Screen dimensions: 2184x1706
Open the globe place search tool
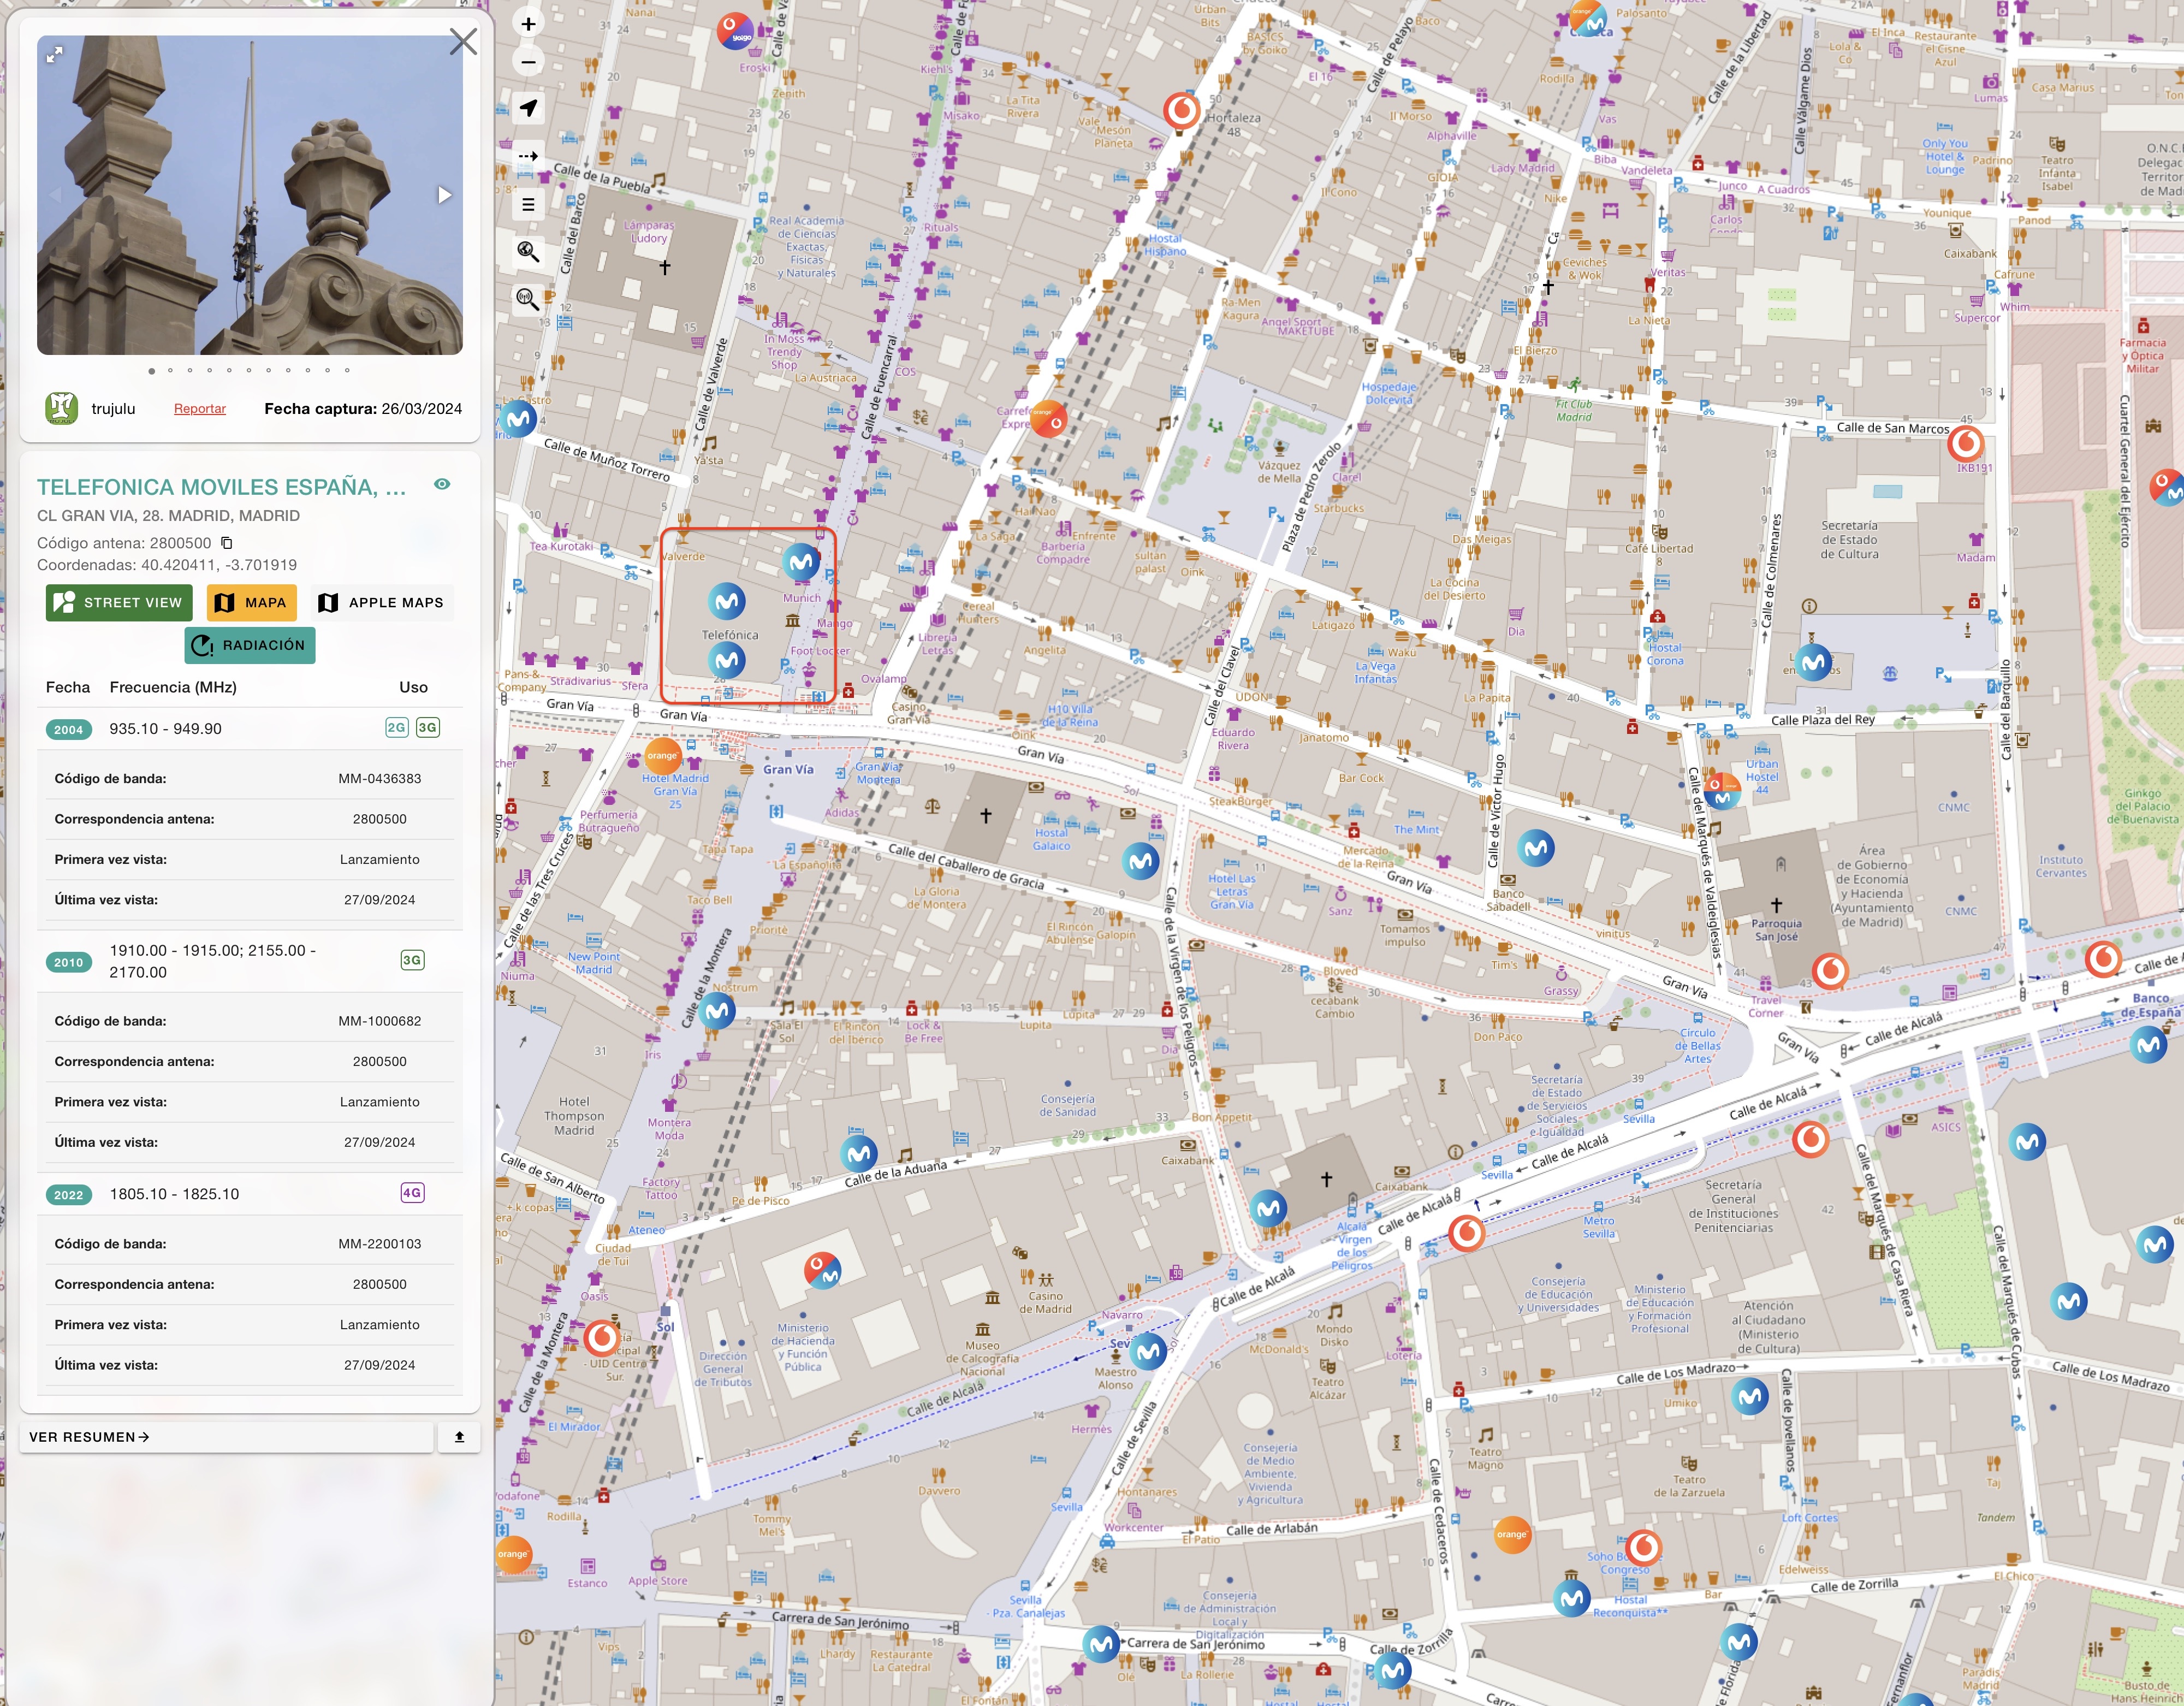click(x=528, y=252)
